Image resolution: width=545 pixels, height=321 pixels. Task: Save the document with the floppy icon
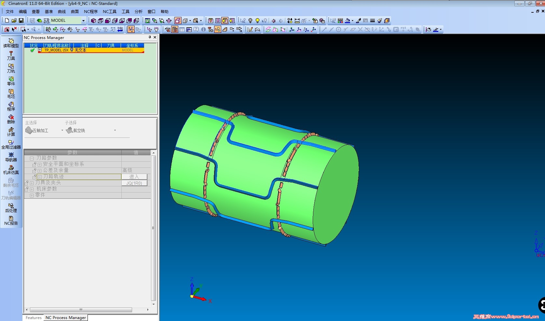pyautogui.click(x=21, y=20)
